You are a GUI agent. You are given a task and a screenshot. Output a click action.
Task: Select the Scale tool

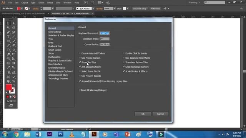[x=14, y=50]
